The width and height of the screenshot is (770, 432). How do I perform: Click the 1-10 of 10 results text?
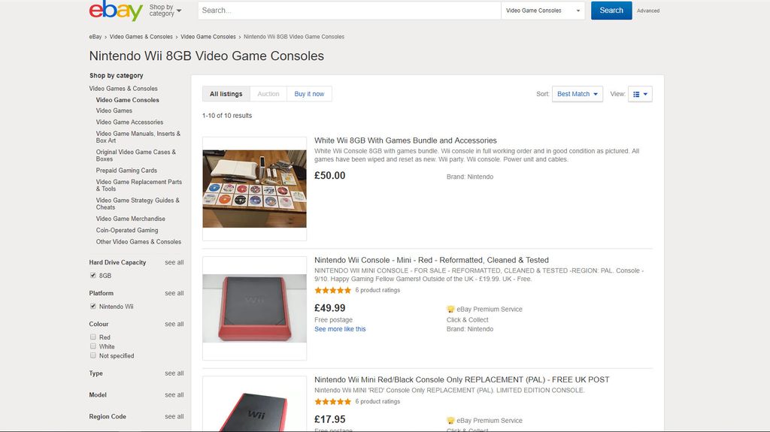pyautogui.click(x=227, y=116)
